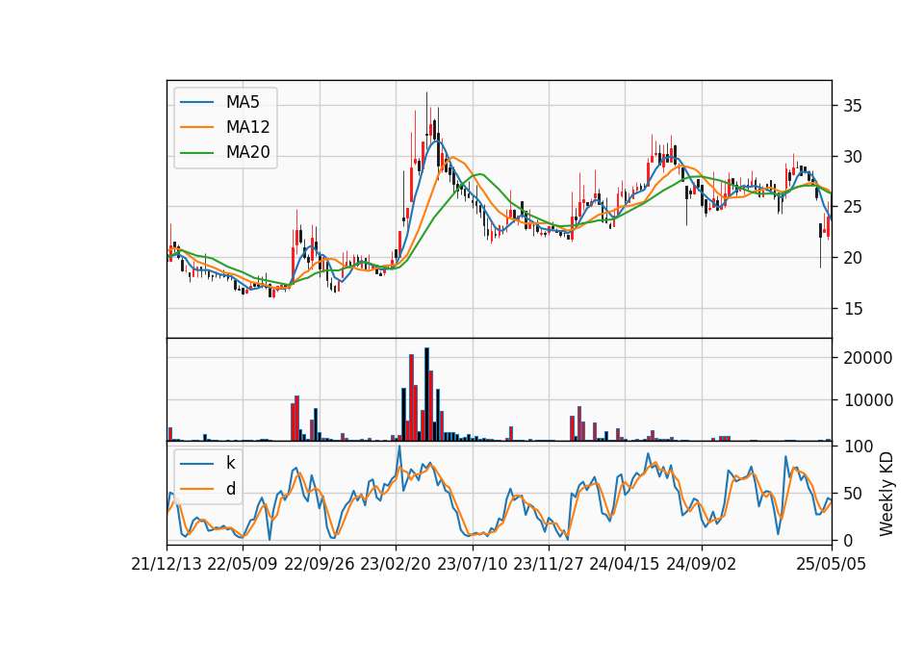
Task: Click the 20000 volume axis tick
Action: 867,358
